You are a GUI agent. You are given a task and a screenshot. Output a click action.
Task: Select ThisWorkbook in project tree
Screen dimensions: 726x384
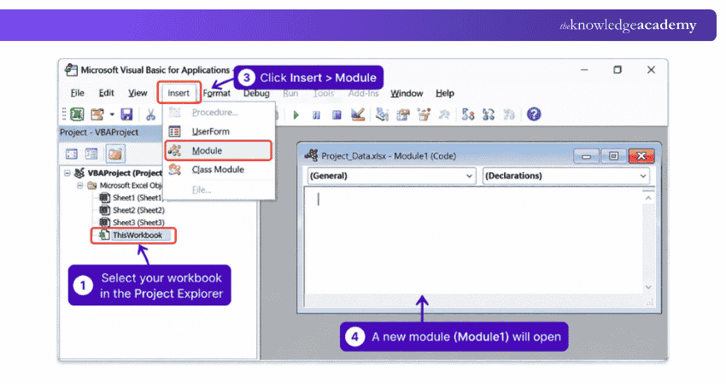[x=138, y=235]
